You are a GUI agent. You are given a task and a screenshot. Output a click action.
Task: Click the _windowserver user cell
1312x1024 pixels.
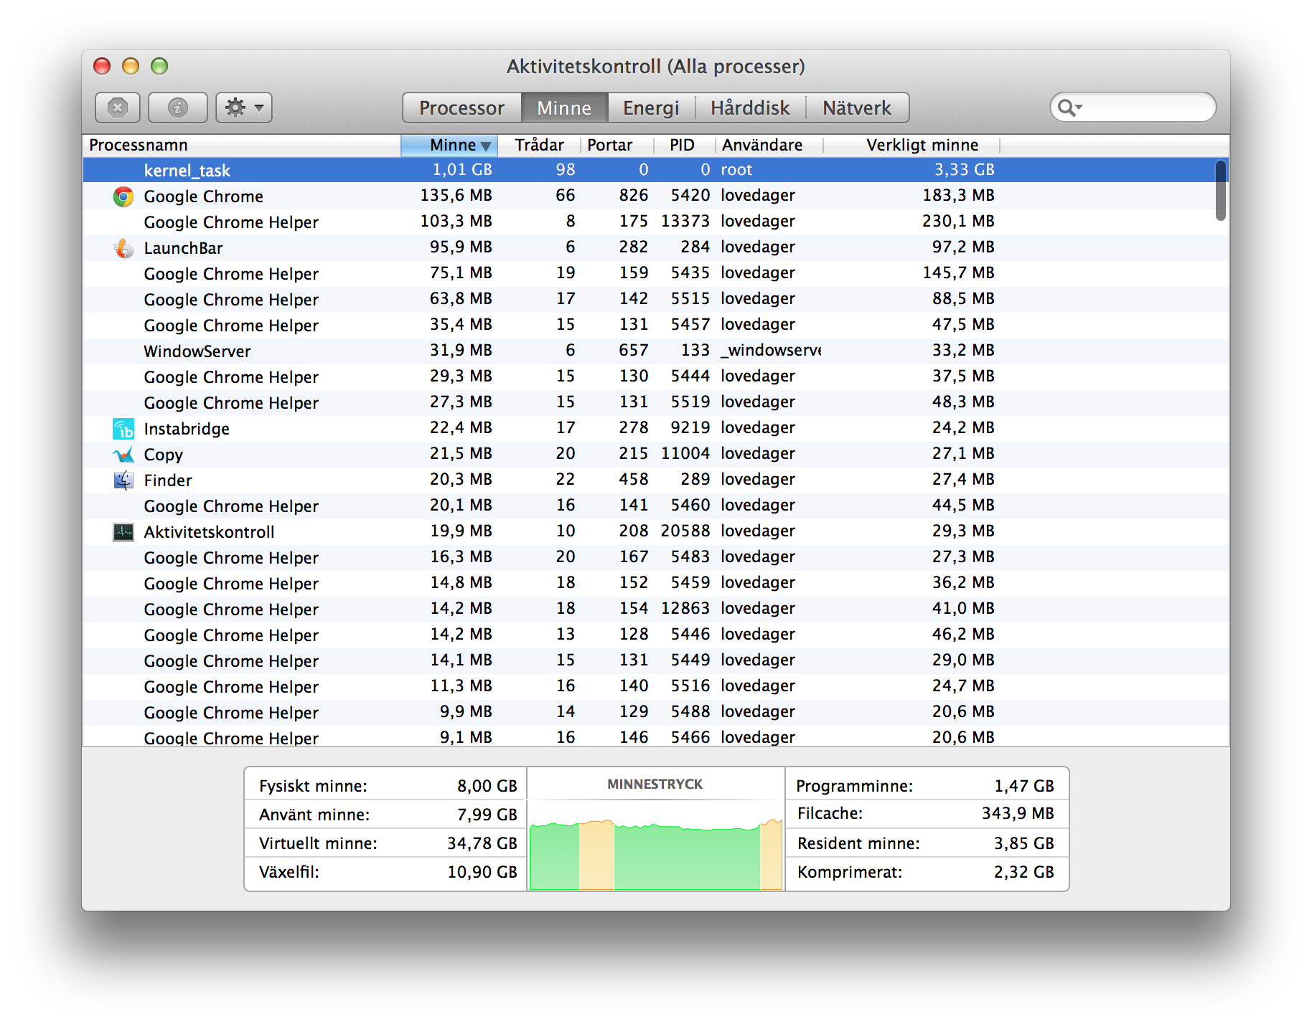point(771,351)
